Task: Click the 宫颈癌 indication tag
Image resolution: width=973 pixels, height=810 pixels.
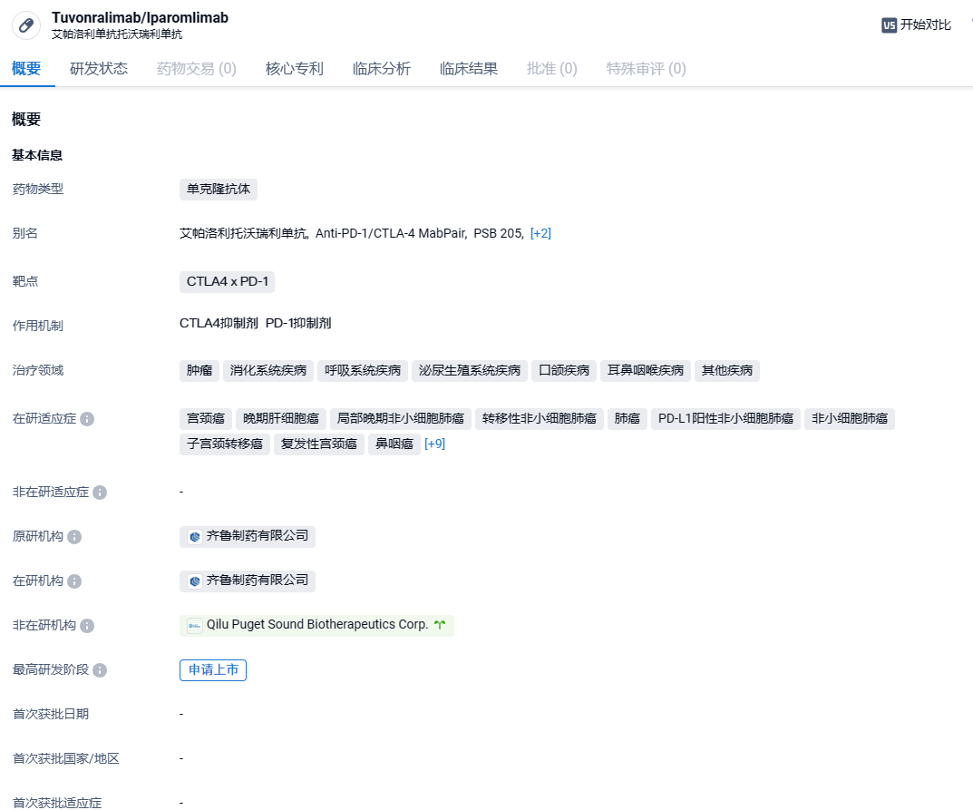Action: tap(206, 419)
